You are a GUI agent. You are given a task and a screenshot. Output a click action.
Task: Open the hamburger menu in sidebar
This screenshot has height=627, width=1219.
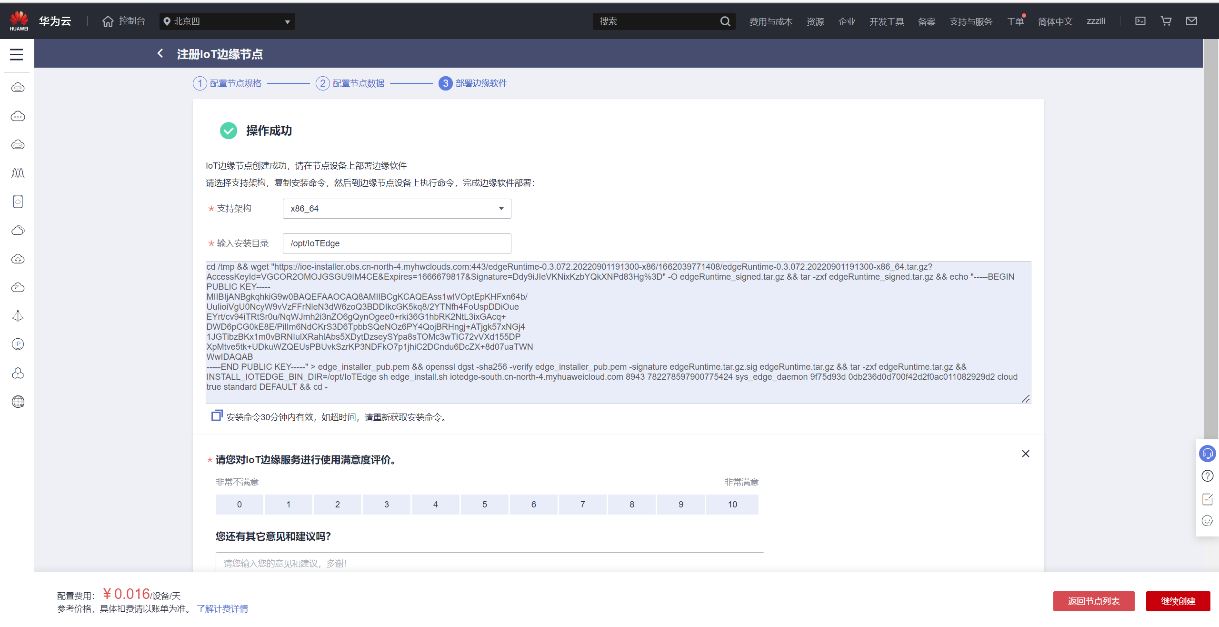[17, 54]
